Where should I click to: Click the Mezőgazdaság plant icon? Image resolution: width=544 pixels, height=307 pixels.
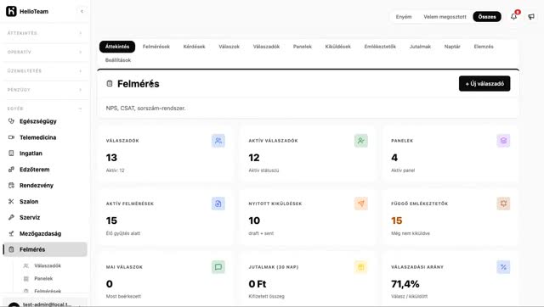(x=11, y=233)
